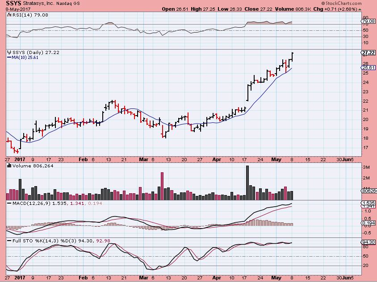Click the 0.194 histogram tag on right axis
This screenshot has width=377, height=283.
(369, 223)
